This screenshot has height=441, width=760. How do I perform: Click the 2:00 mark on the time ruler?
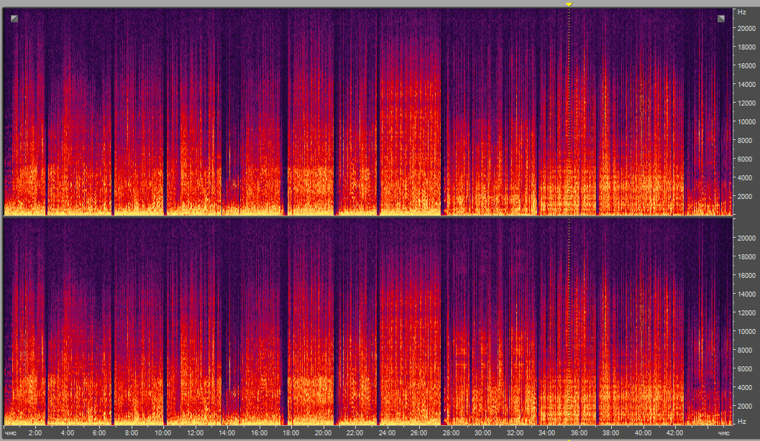[x=35, y=434]
